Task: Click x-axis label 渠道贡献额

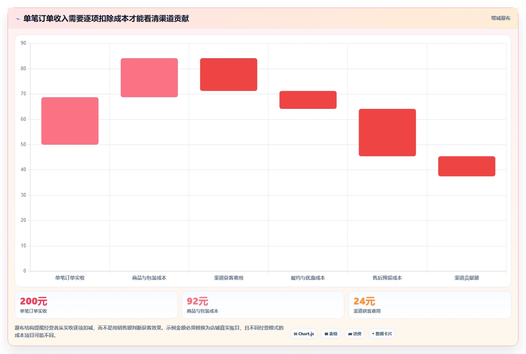Action: click(467, 278)
